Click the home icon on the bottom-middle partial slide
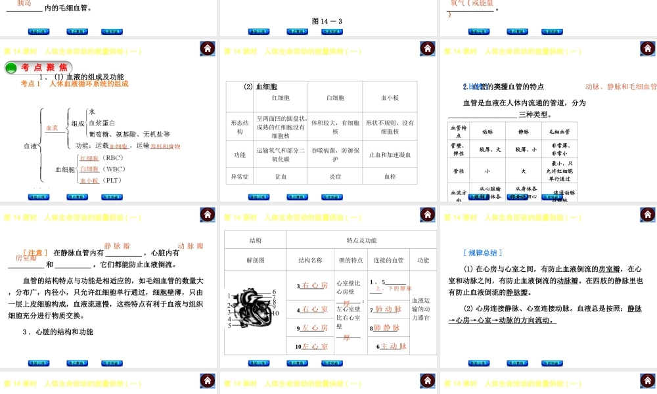Viewport: 657px width, 394px height. click(x=428, y=381)
